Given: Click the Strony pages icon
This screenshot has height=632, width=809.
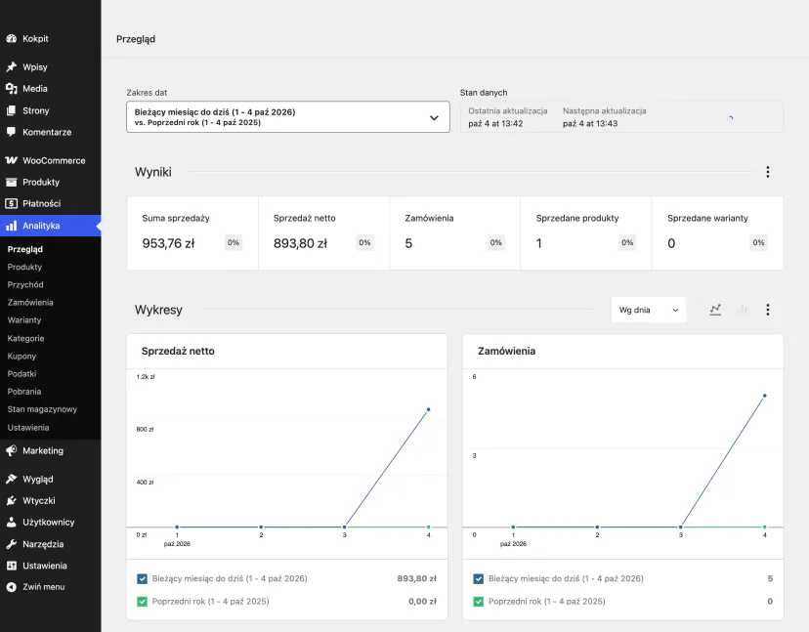Looking at the screenshot, I should pyautogui.click(x=12, y=110).
